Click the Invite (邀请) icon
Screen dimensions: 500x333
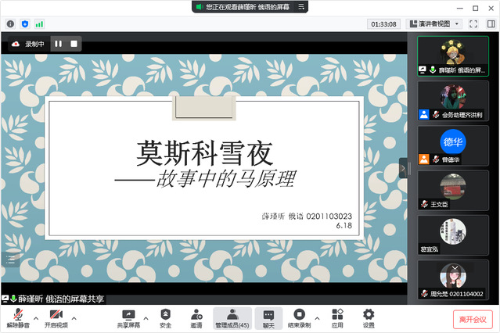(196, 317)
